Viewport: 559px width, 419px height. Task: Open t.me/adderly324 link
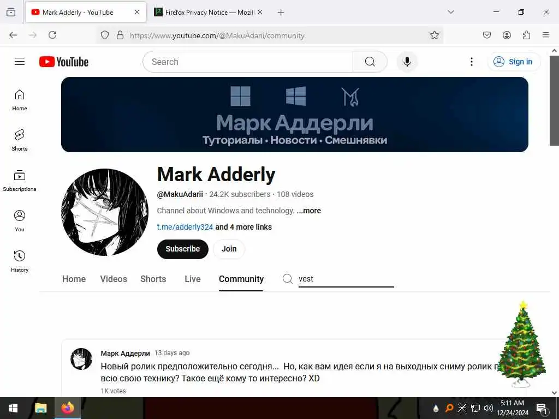click(185, 227)
